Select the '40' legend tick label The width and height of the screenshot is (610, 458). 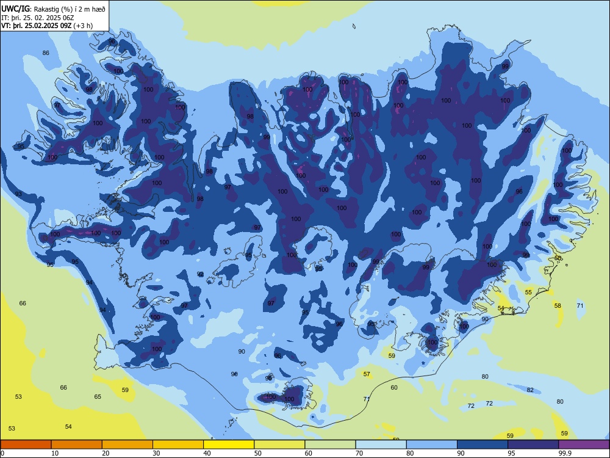207,453
